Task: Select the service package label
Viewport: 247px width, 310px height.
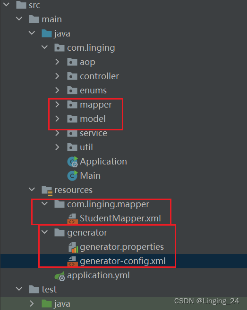Action: tap(94, 134)
